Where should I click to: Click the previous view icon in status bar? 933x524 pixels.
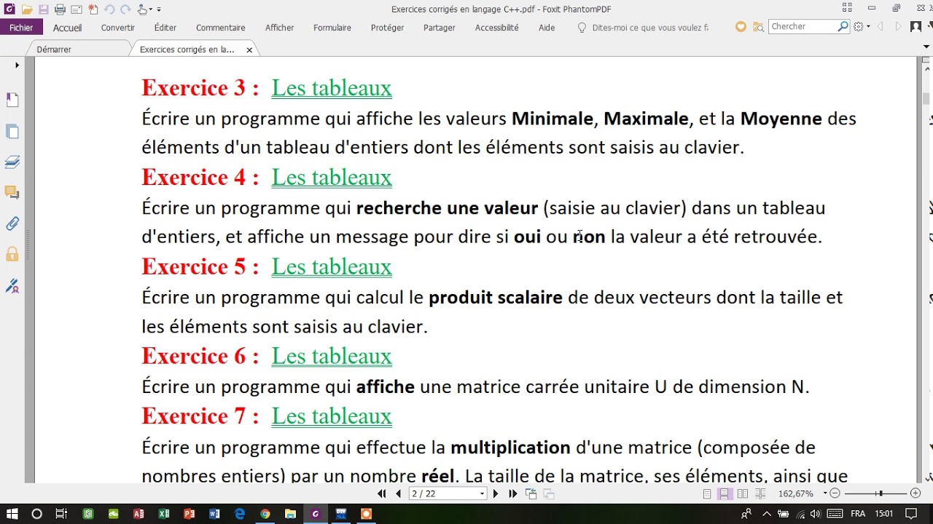tap(531, 493)
